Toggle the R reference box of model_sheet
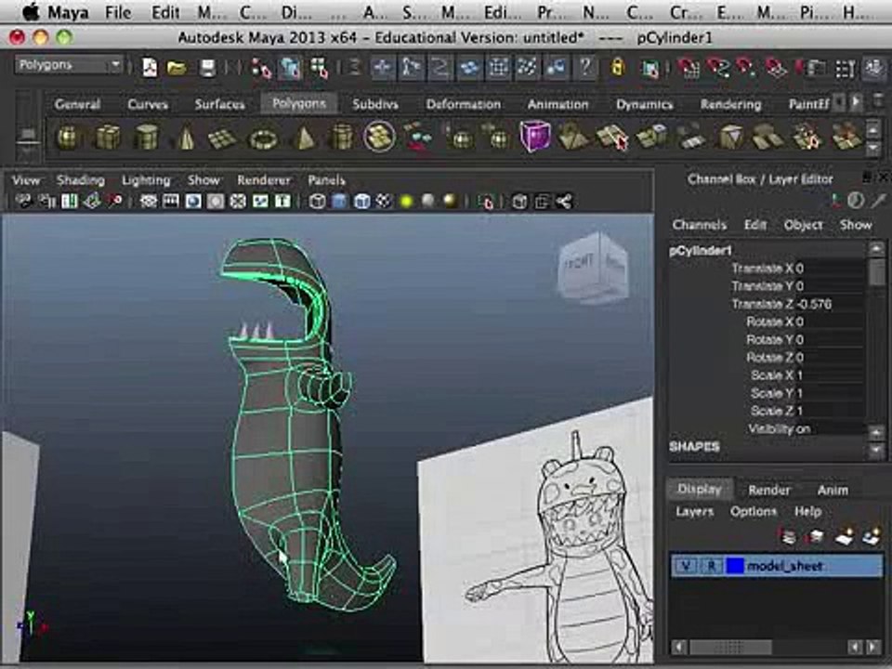The height and width of the screenshot is (669, 892). [x=711, y=566]
